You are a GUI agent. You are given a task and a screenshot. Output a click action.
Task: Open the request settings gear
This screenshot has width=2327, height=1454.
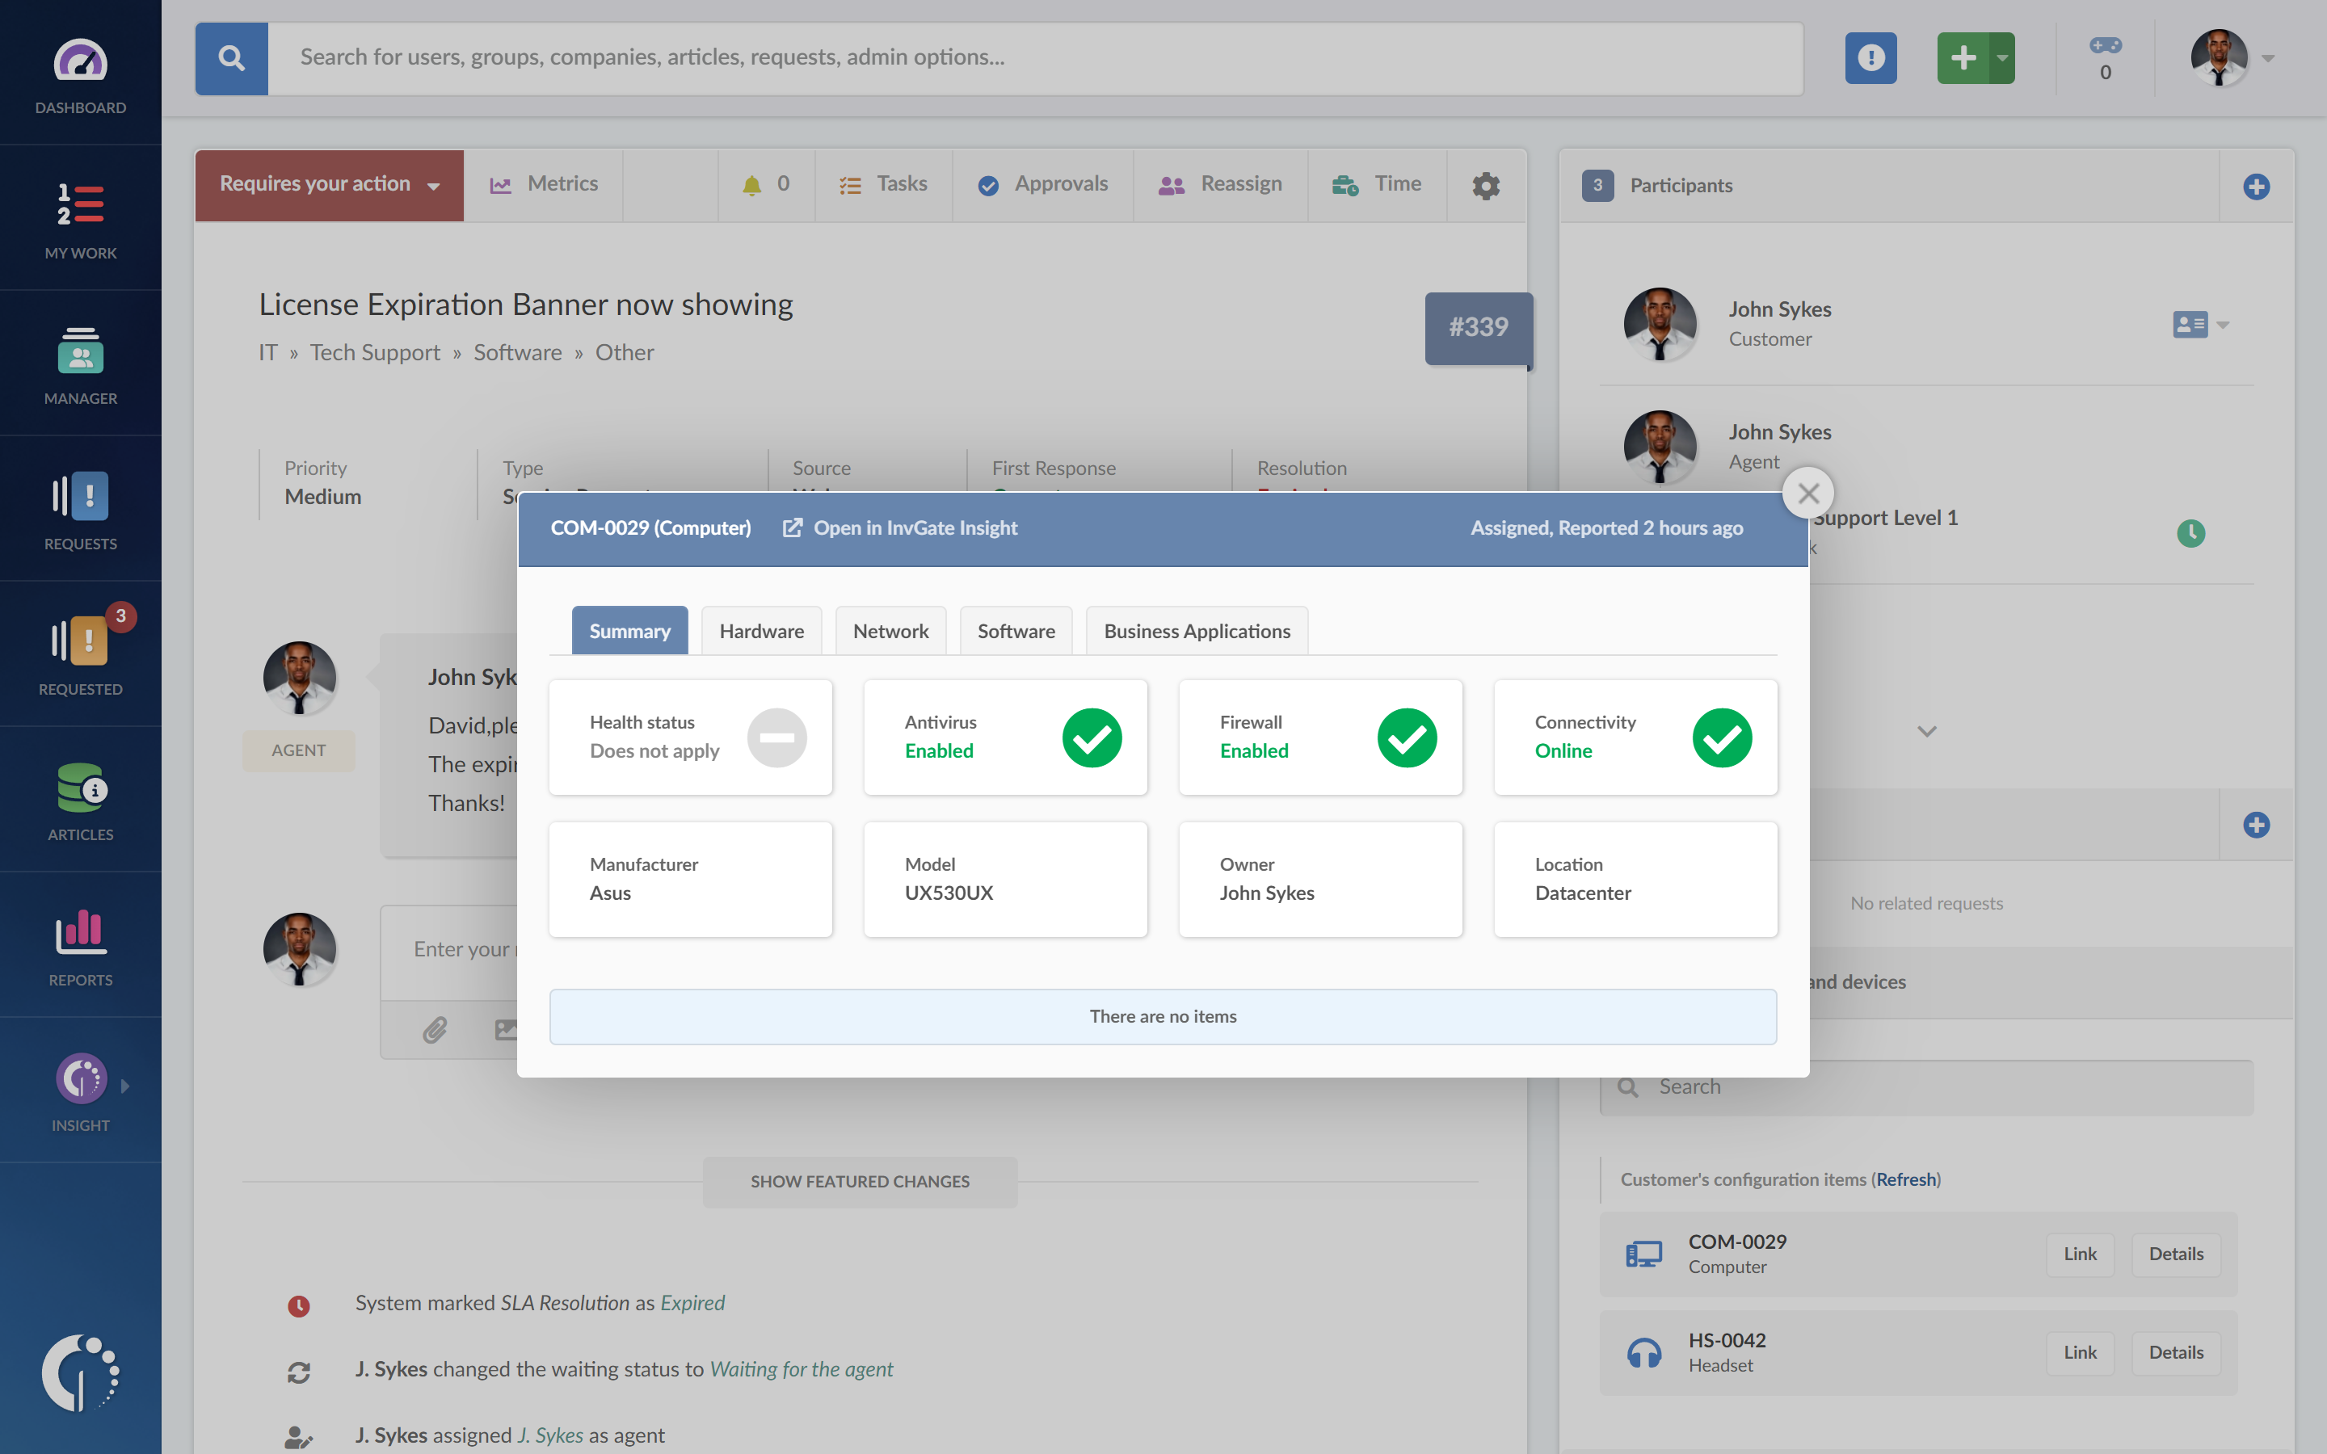pos(1486,183)
